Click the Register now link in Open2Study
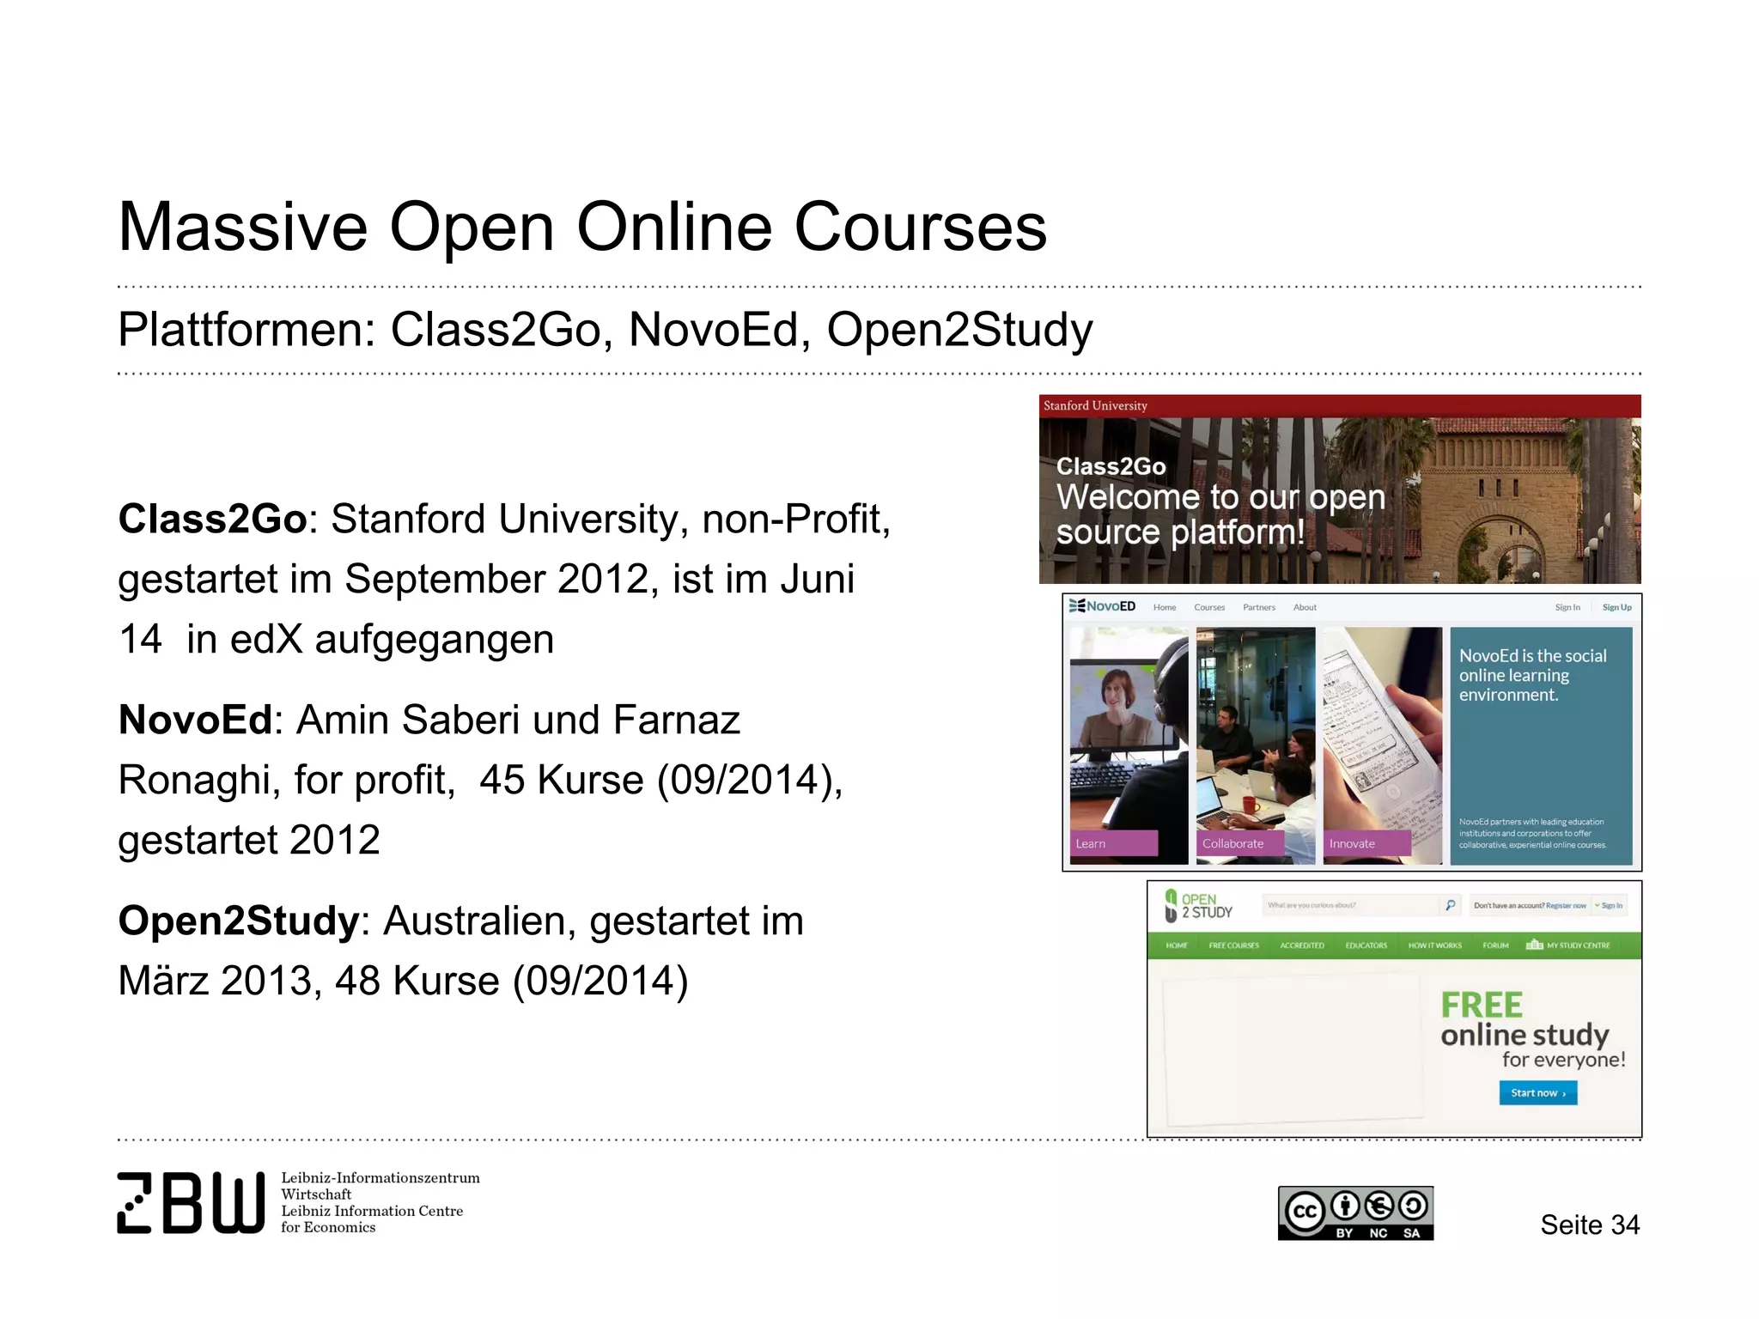Image resolution: width=1759 pixels, height=1319 pixels. point(1566,906)
